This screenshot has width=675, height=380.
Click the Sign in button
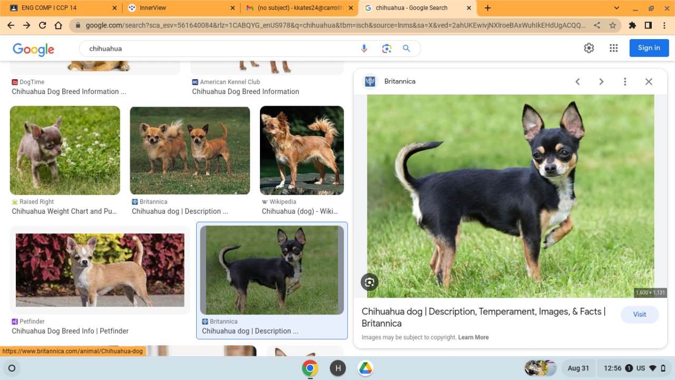[649, 48]
